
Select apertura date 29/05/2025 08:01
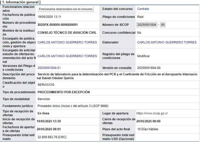click(x=49, y=129)
